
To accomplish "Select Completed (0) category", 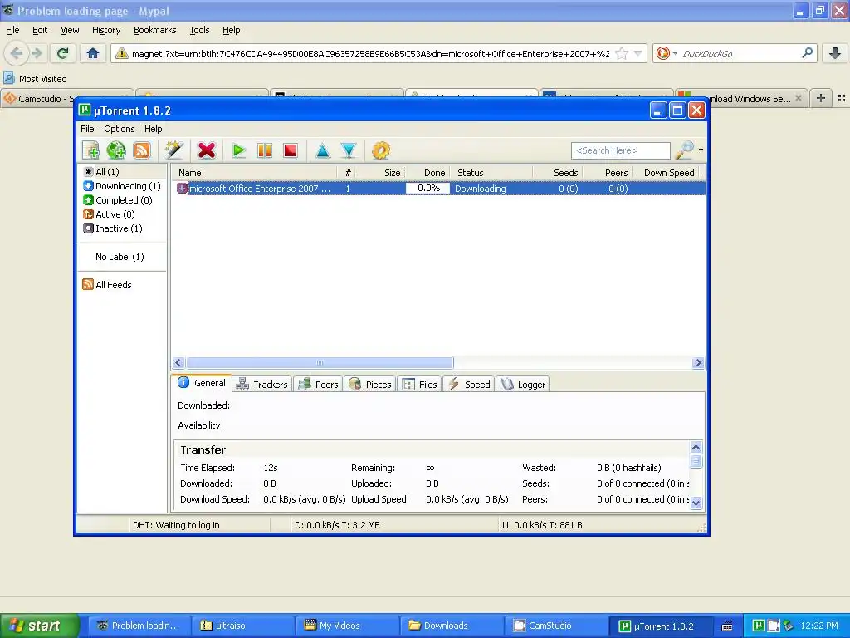I will (118, 200).
